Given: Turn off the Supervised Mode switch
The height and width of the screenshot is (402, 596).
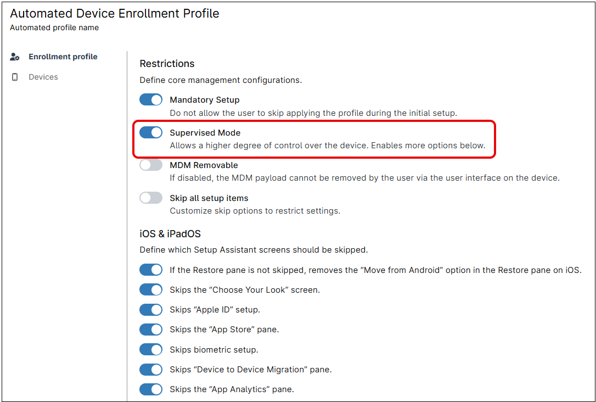Looking at the screenshot, I should coord(151,132).
